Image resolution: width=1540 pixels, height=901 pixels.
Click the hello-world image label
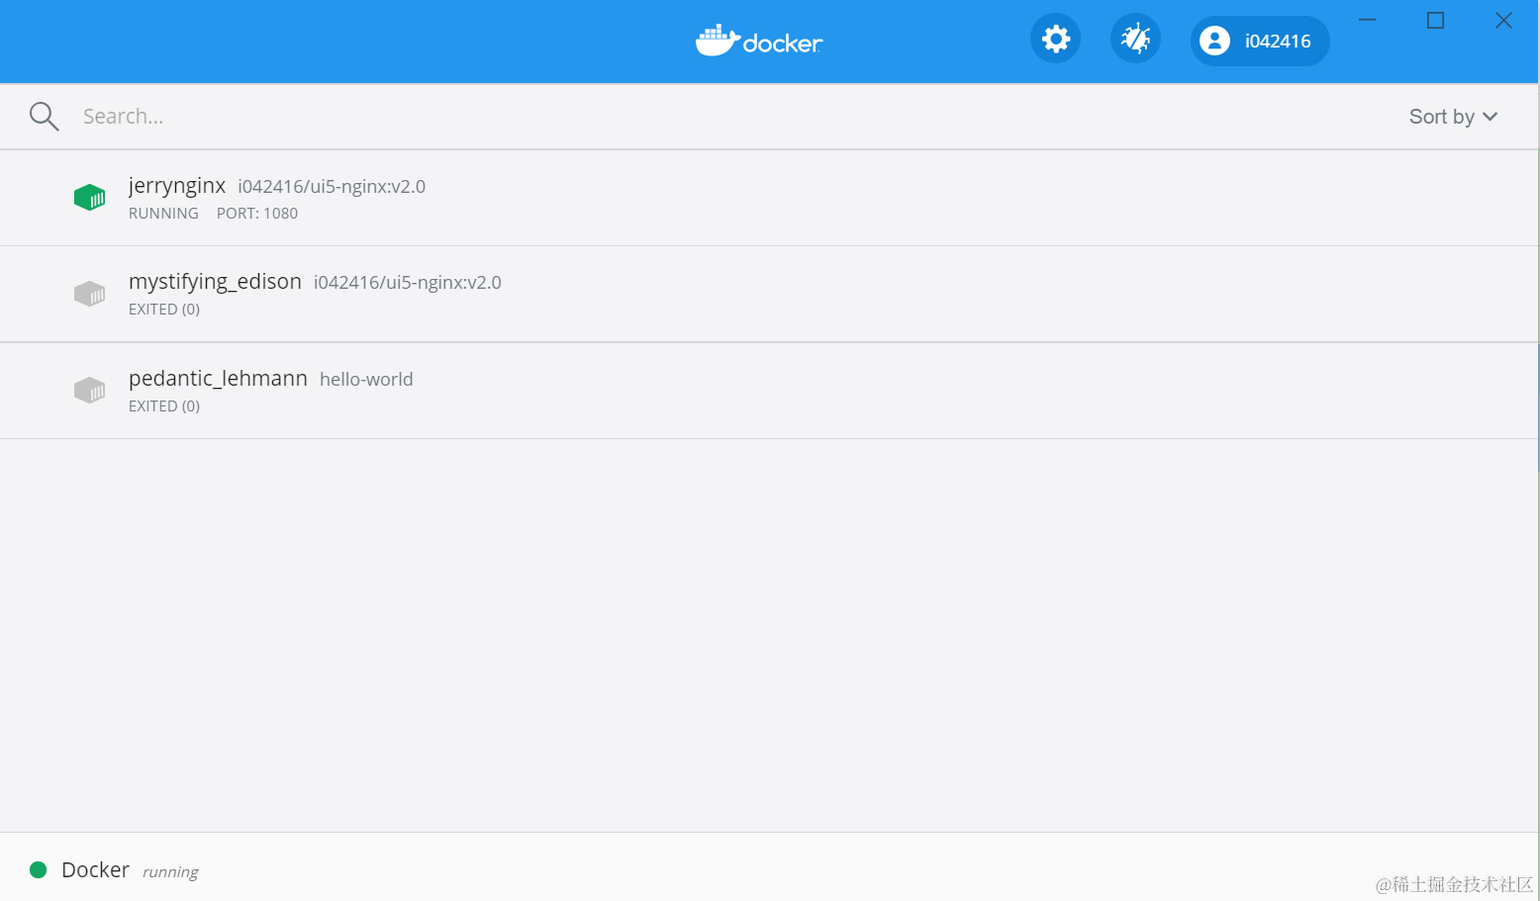(x=366, y=380)
